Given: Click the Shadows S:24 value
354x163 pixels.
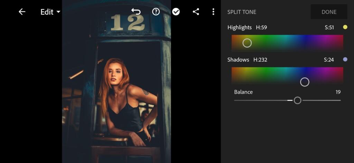Looking at the screenshot, I should click(x=329, y=60).
